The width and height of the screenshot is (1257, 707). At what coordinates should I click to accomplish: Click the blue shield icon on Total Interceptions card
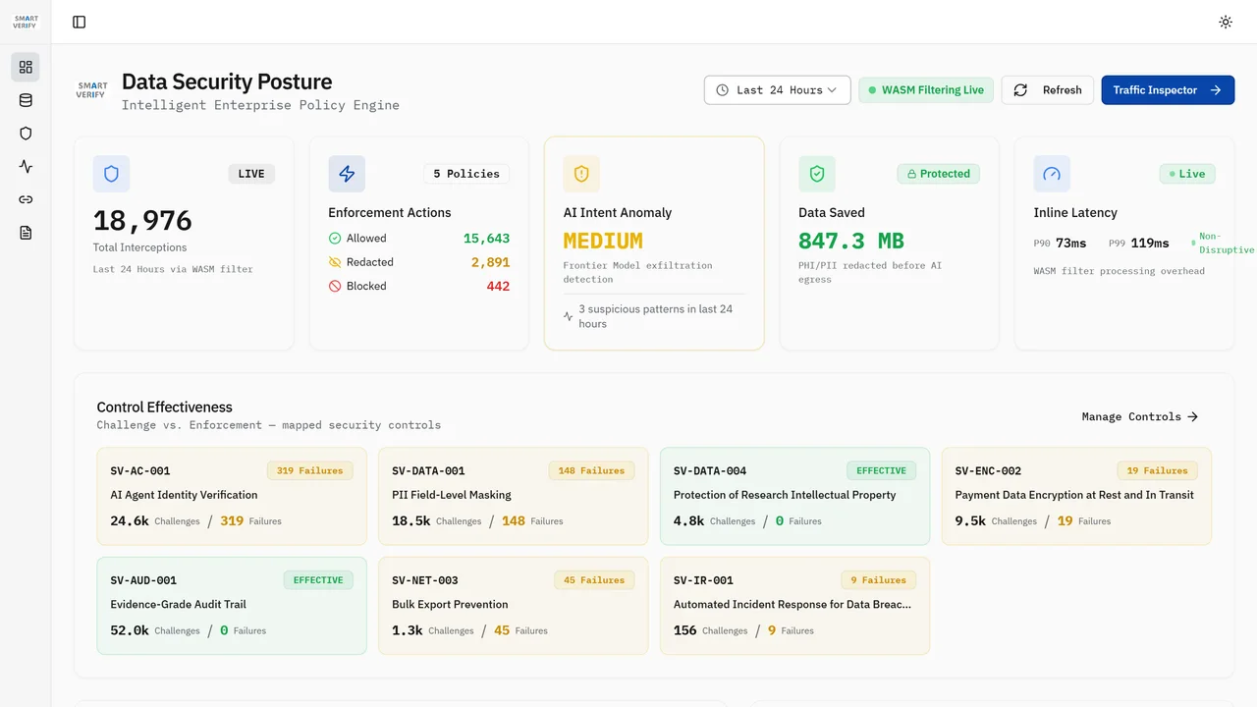click(x=111, y=174)
